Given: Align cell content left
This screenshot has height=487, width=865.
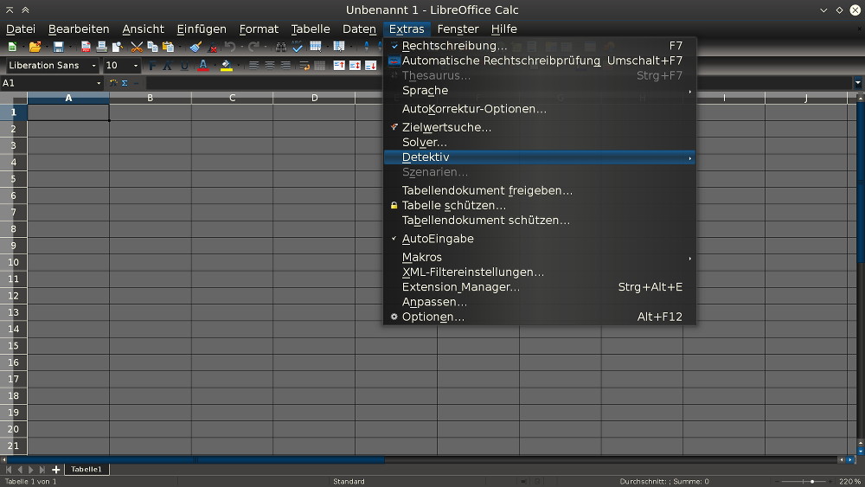Looking at the screenshot, I should [x=253, y=66].
